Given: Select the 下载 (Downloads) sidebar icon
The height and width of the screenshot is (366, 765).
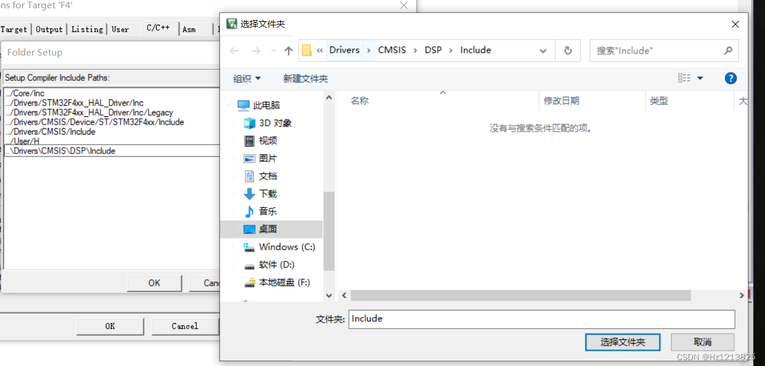Looking at the screenshot, I should 250,194.
